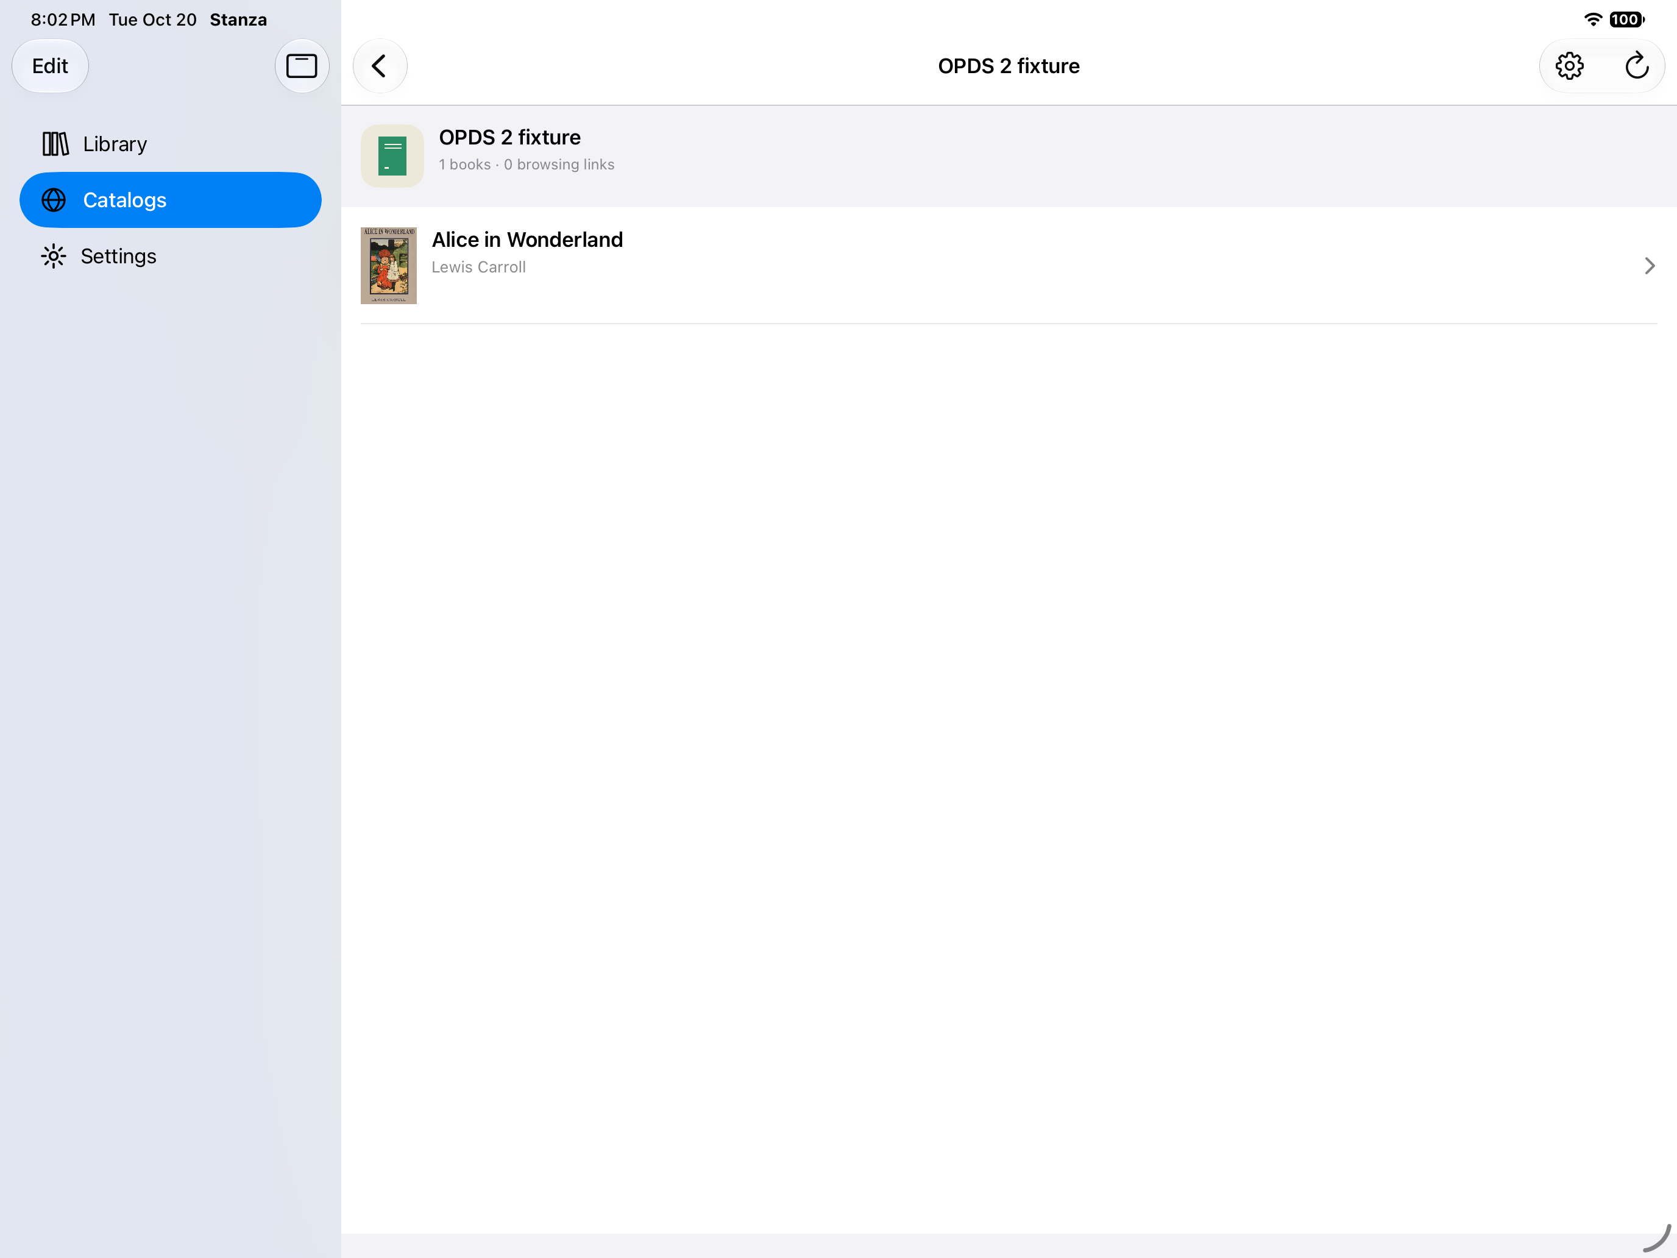Image resolution: width=1677 pixels, height=1258 pixels.
Task: Select the Catalogs sidebar item
Action: pyautogui.click(x=171, y=200)
